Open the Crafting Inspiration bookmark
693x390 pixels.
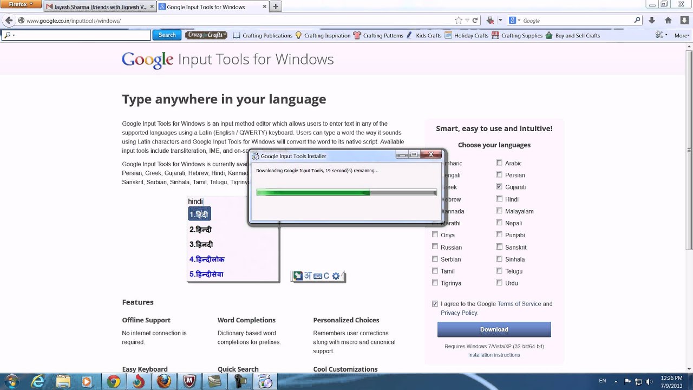tap(323, 35)
